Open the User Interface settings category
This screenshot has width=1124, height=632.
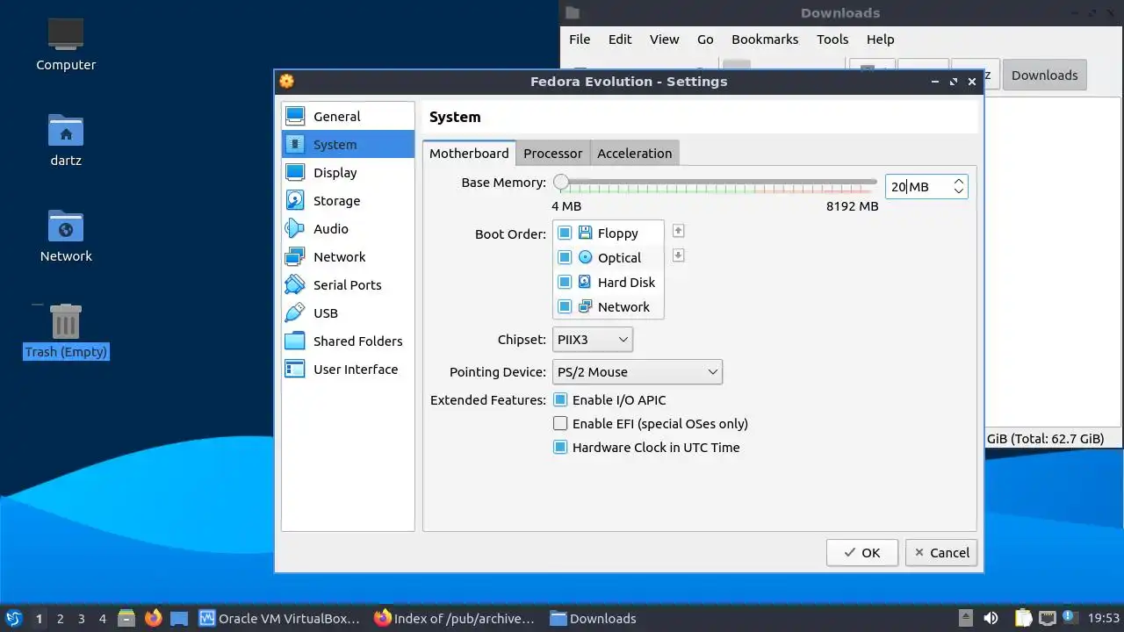coord(348,370)
